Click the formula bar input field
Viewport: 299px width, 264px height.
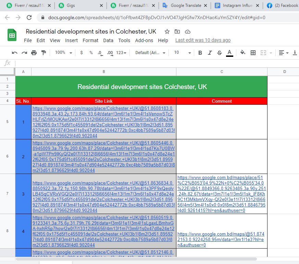pyautogui.click(x=154, y=63)
